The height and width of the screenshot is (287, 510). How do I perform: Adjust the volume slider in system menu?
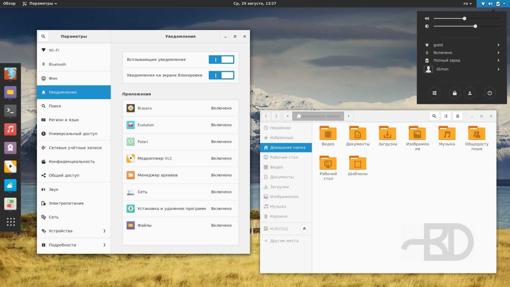click(x=465, y=19)
